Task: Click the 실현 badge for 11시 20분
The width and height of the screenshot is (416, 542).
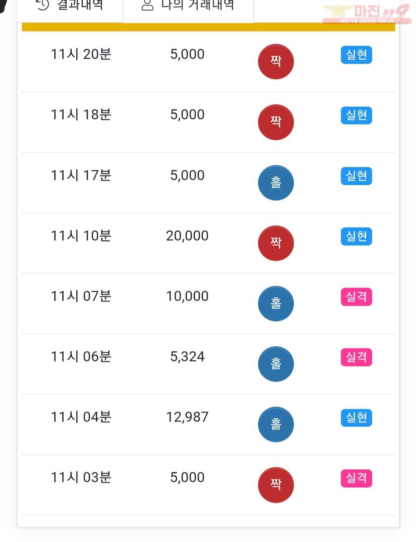Action: pyautogui.click(x=356, y=55)
